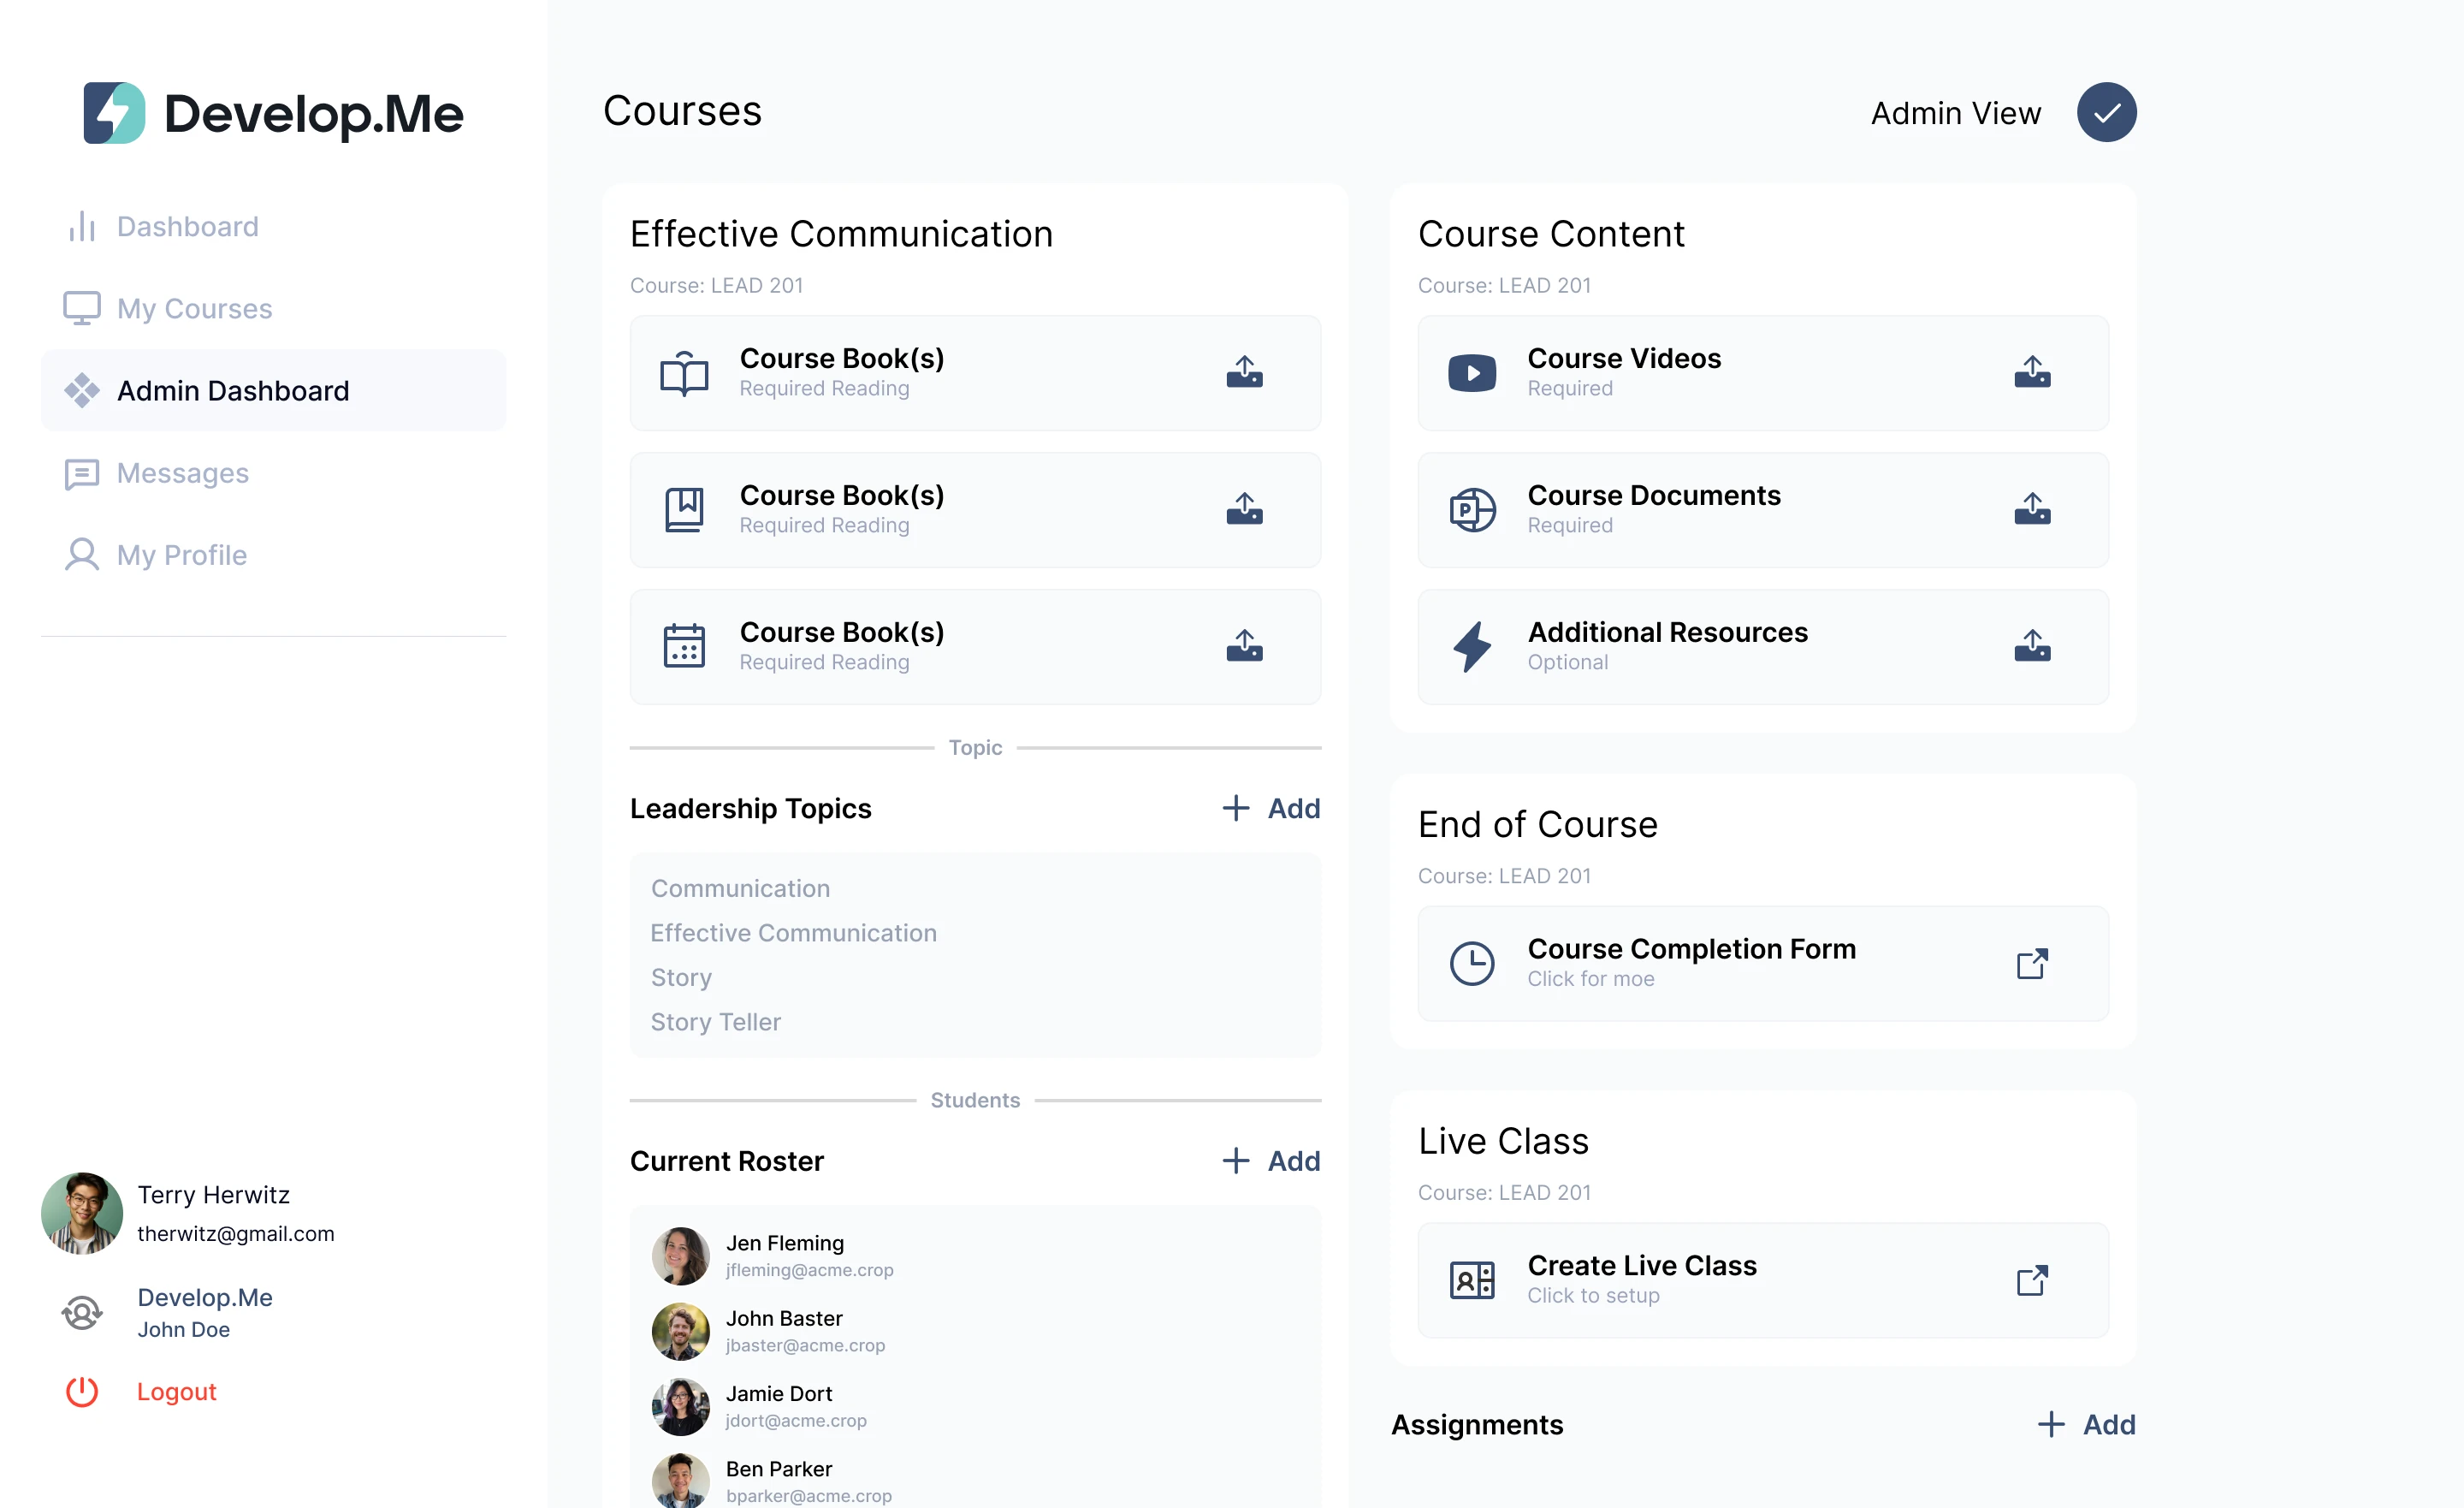Upload file for calendar Course Book(s) entry
Image resolution: width=2464 pixels, height=1508 pixels.
pyautogui.click(x=1244, y=646)
